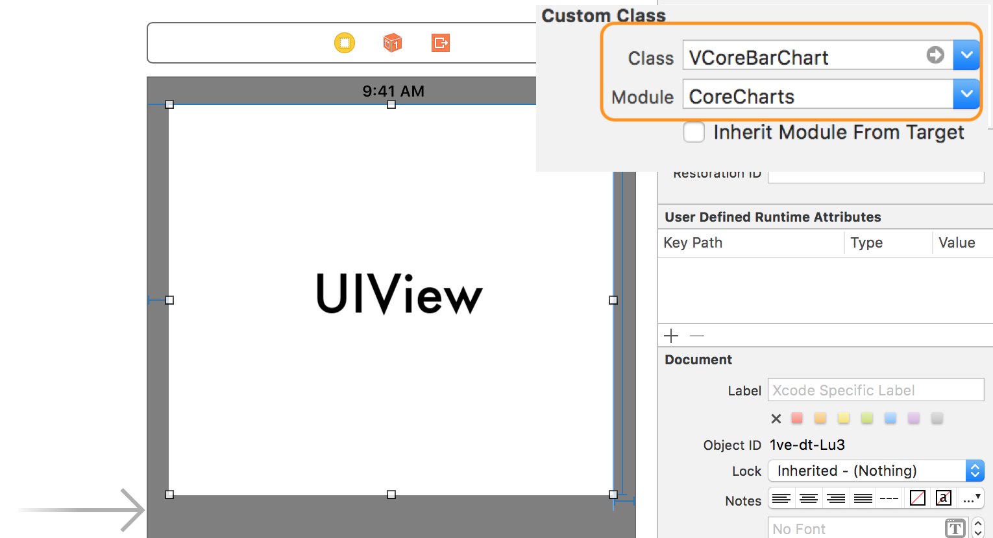Click the Document section header
The width and height of the screenshot is (993, 538).
coord(698,360)
